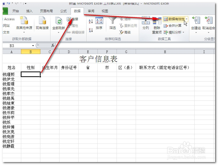Image resolution: width=218 pixels, height=165 pixels.
Task: Select column D header
Action: click(x=69, y=52)
